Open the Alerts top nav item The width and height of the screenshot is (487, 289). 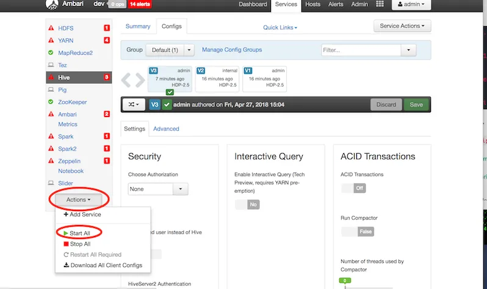coord(336,4)
